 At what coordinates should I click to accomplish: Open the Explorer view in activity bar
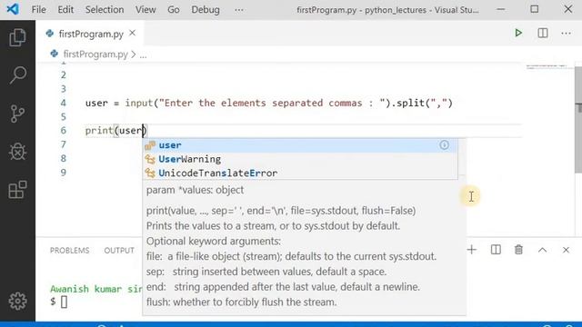17,37
